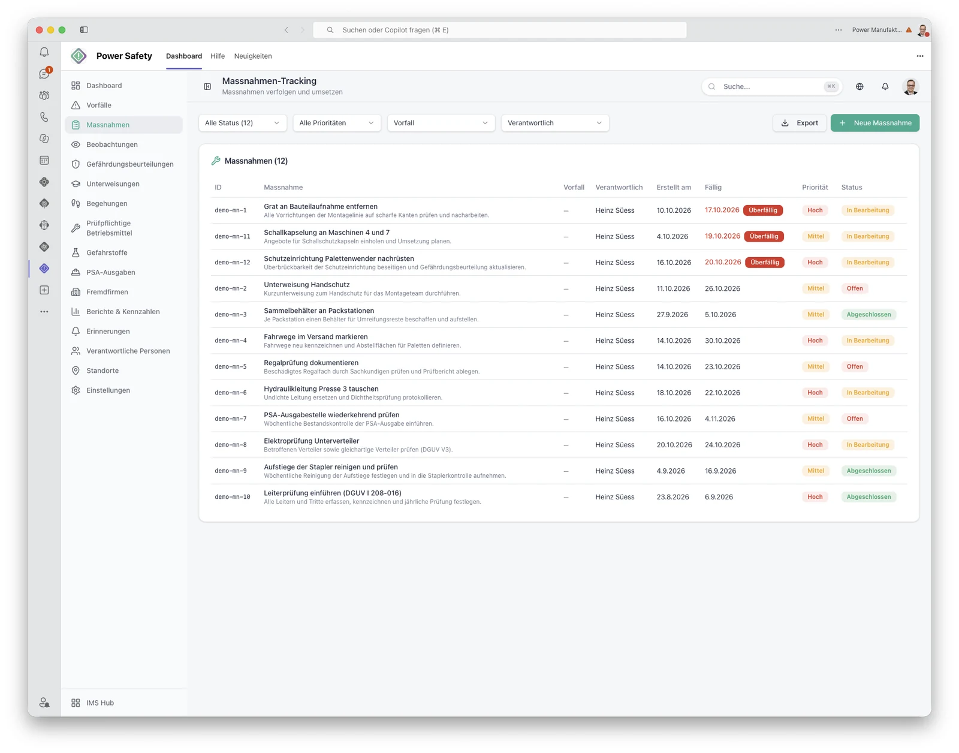
Task: Open Prüfpflichtige Betriebsmittel in sidebar
Action: (x=124, y=228)
